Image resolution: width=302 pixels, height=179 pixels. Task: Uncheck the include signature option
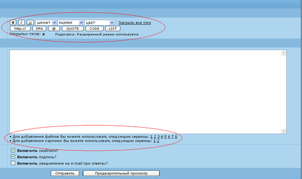click(x=13, y=157)
